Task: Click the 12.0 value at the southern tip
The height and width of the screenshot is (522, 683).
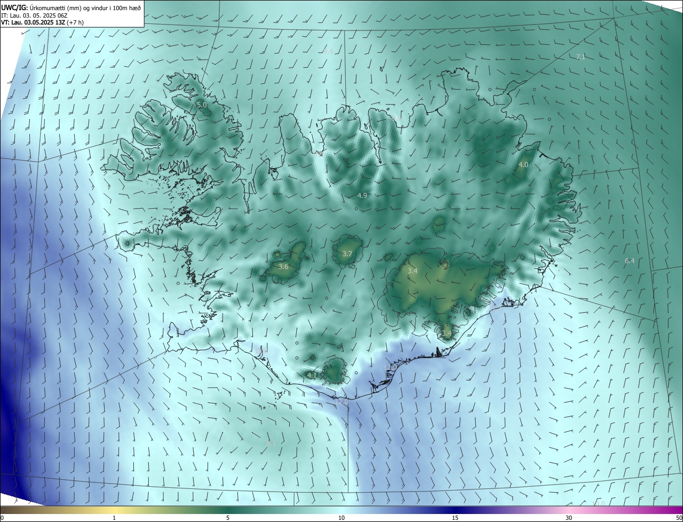Action: 341,401
